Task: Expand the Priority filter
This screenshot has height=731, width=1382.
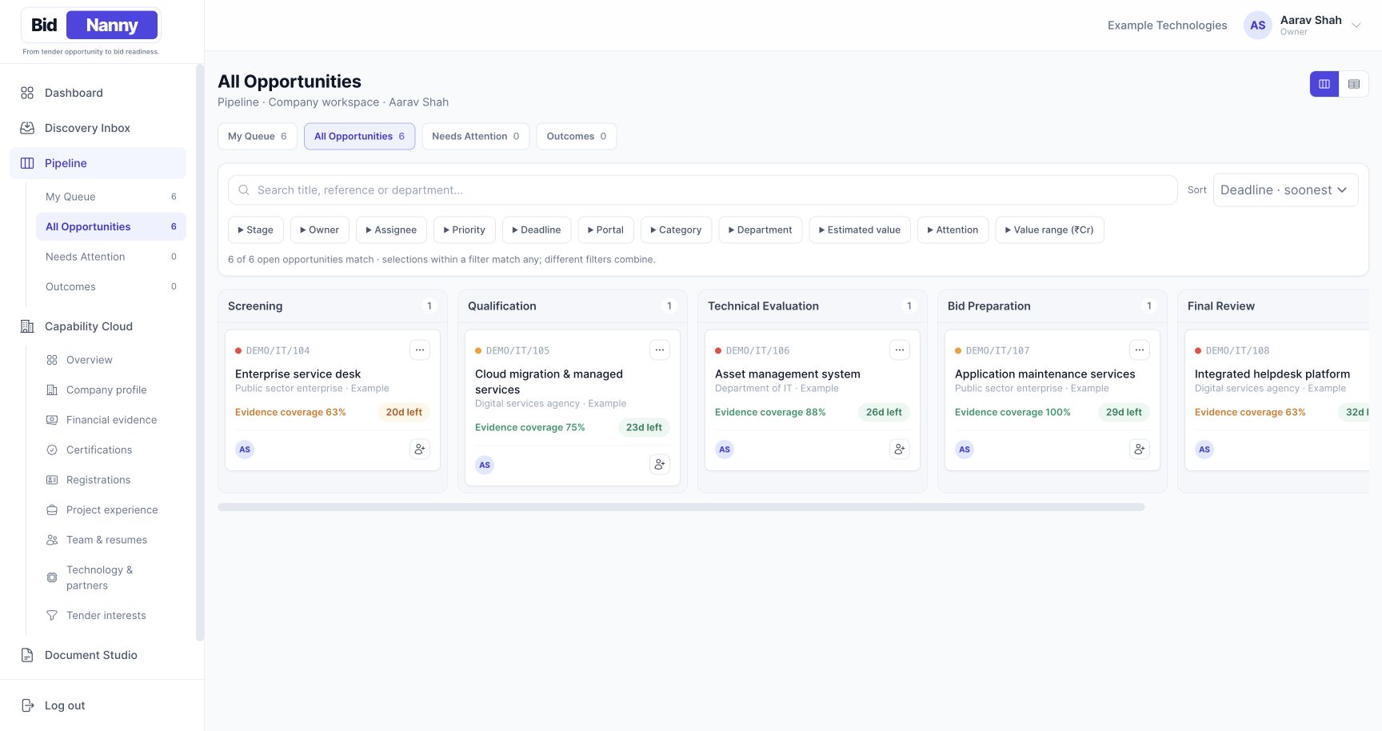Action: pos(465,230)
